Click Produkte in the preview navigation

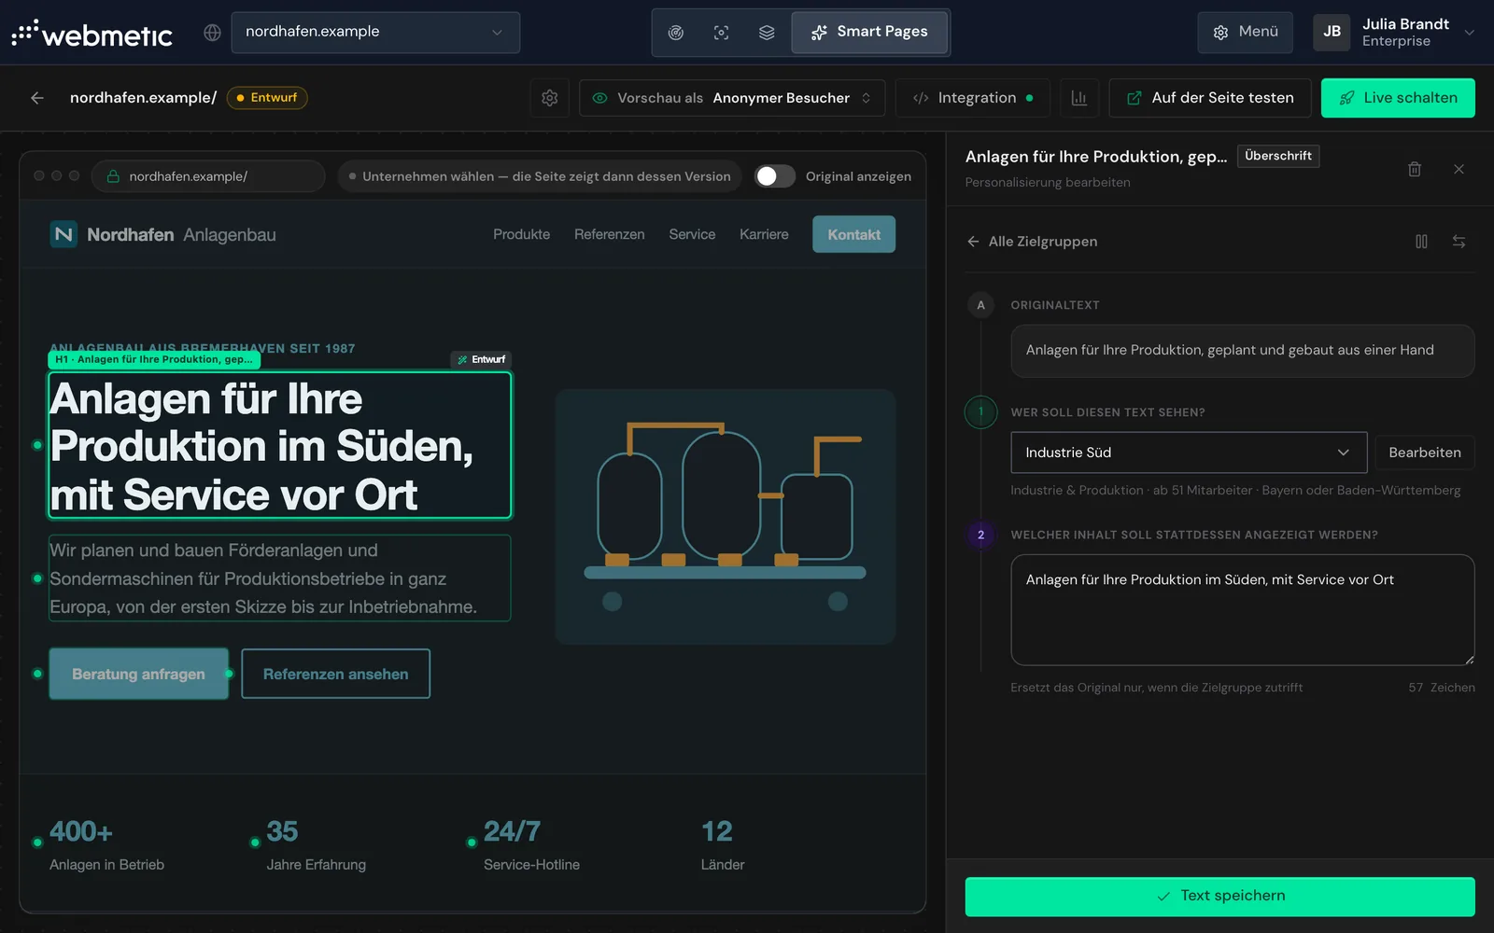(x=521, y=234)
